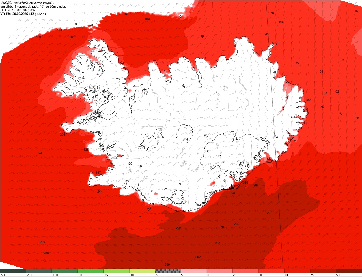Click the dark red swatch between 250 and 500
The image size is (362, 277).
click(x=323, y=271)
